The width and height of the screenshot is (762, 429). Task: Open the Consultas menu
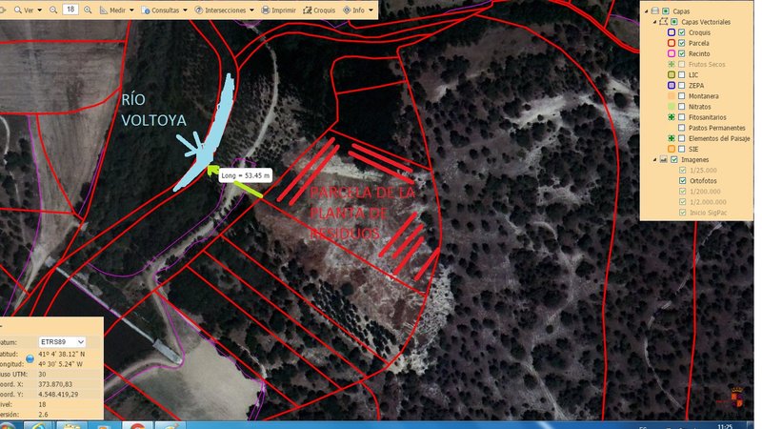(x=164, y=10)
